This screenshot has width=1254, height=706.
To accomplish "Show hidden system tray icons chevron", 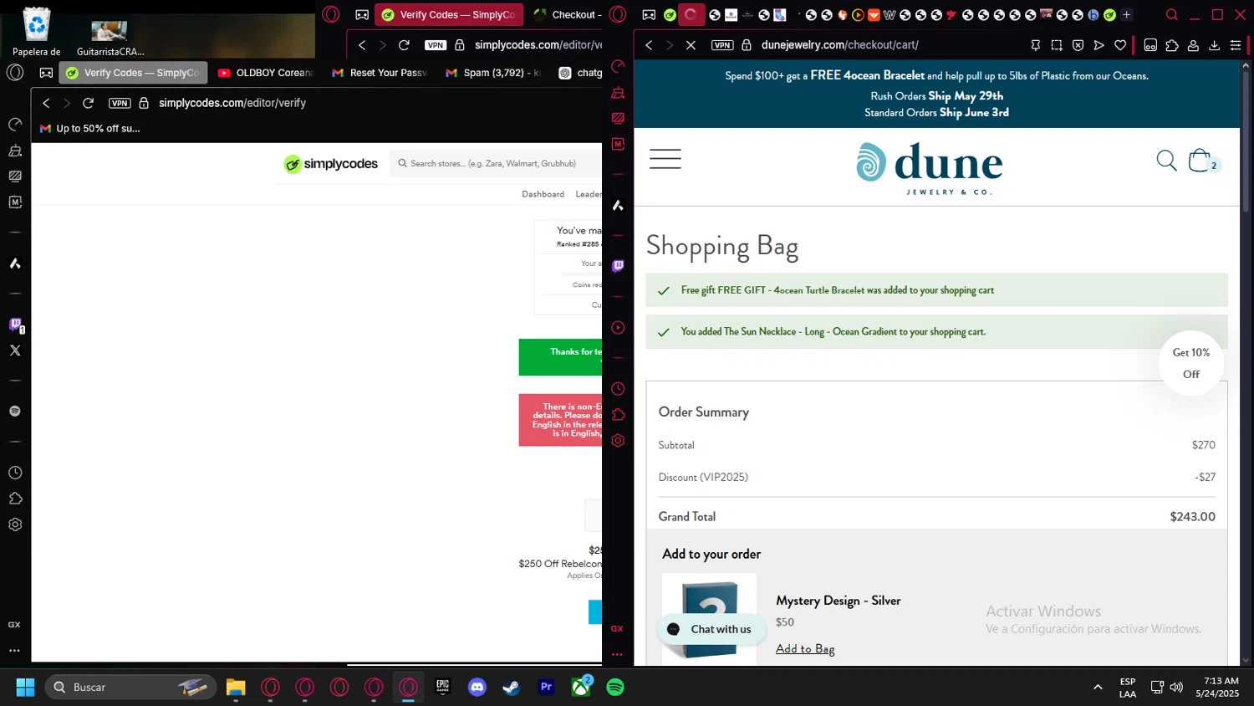I will [1098, 687].
